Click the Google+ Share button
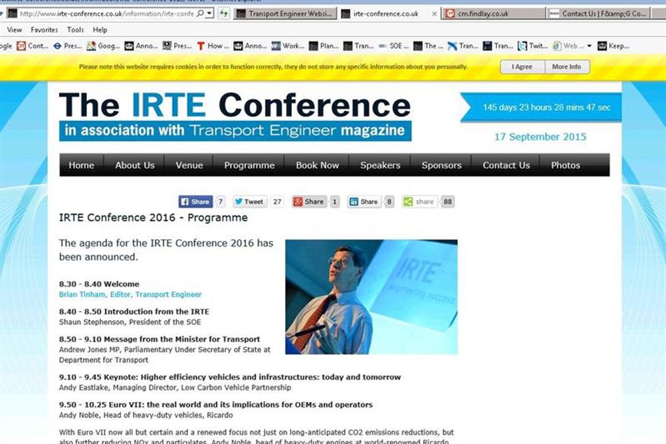This screenshot has width=666, height=444. [309, 202]
